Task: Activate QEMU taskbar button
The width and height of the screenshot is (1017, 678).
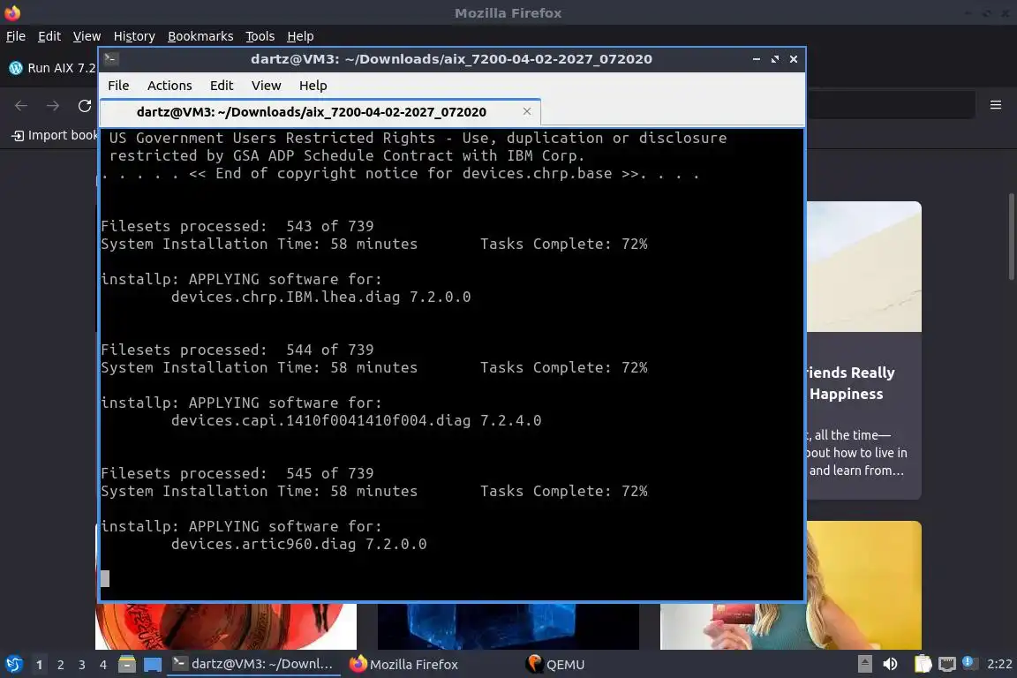Action: (556, 665)
